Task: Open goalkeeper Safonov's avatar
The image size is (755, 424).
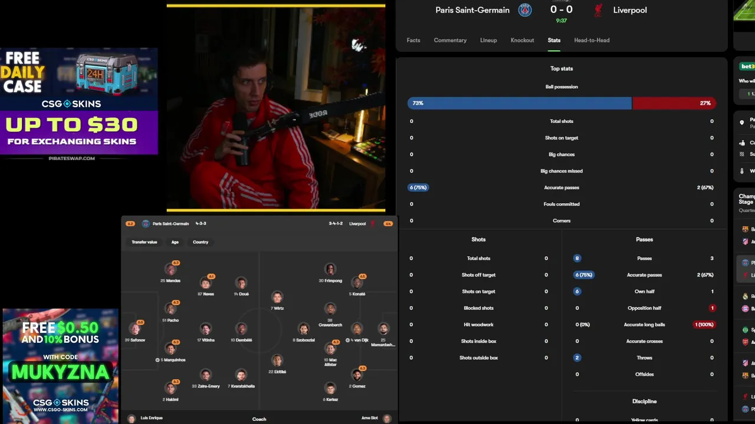Action: (x=135, y=329)
